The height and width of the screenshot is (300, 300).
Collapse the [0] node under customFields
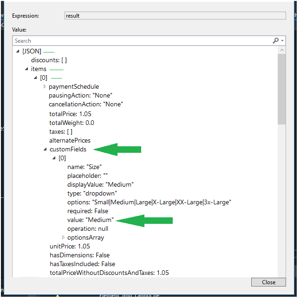pyautogui.click(x=54, y=158)
